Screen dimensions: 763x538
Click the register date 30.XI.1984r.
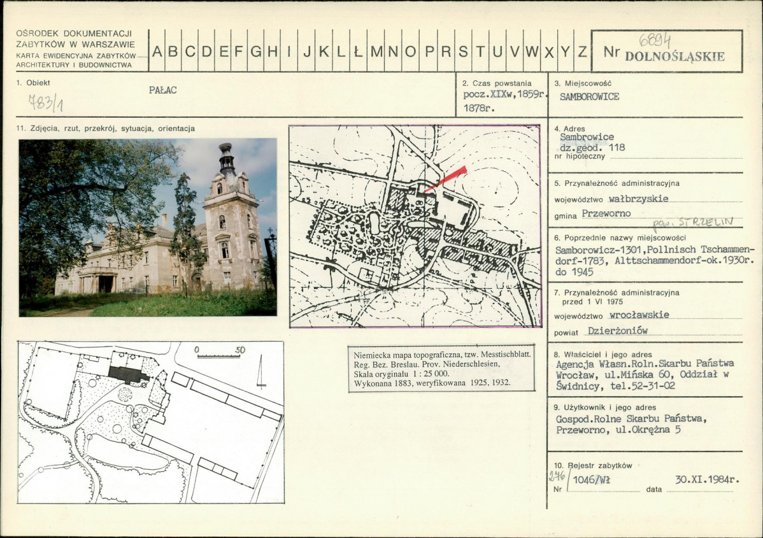[707, 479]
